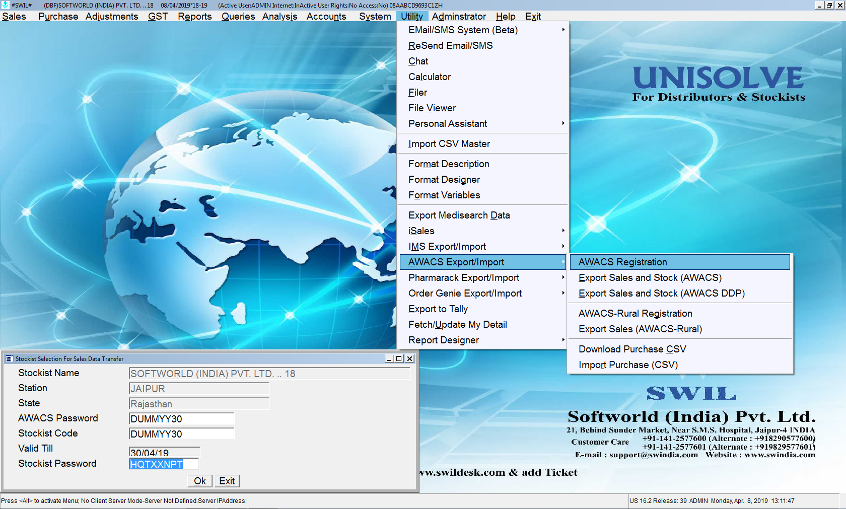The width and height of the screenshot is (846, 509).
Task: Expand the iSales submenu
Action: coord(484,231)
